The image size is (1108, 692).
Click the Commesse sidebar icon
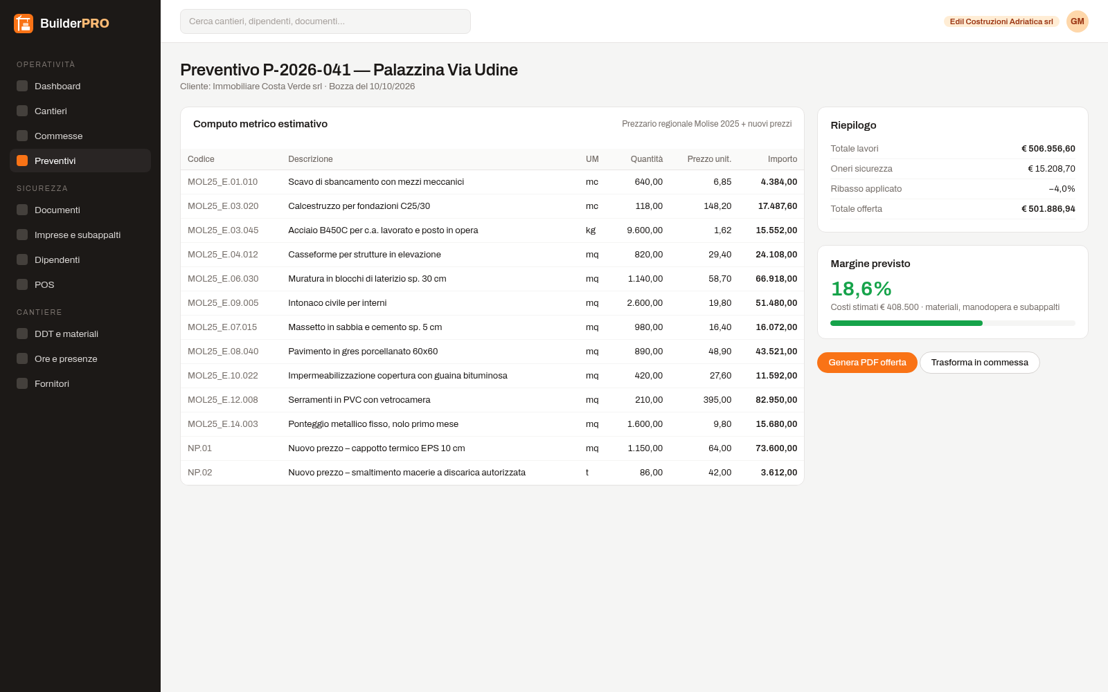(x=22, y=136)
